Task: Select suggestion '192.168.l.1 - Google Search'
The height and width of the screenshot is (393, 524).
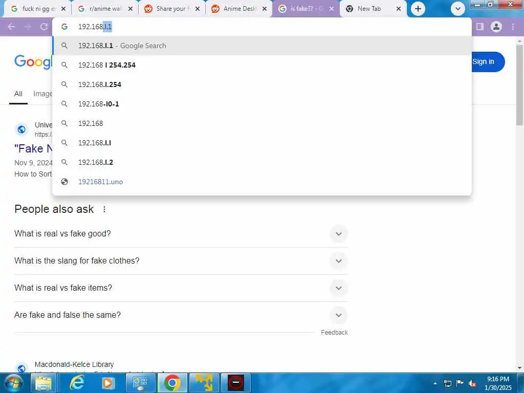Action: [262, 46]
